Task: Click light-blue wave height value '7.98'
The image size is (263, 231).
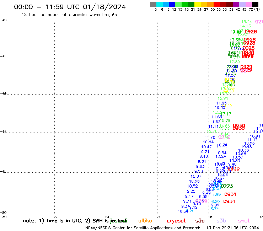Action: pyautogui.click(x=216, y=194)
